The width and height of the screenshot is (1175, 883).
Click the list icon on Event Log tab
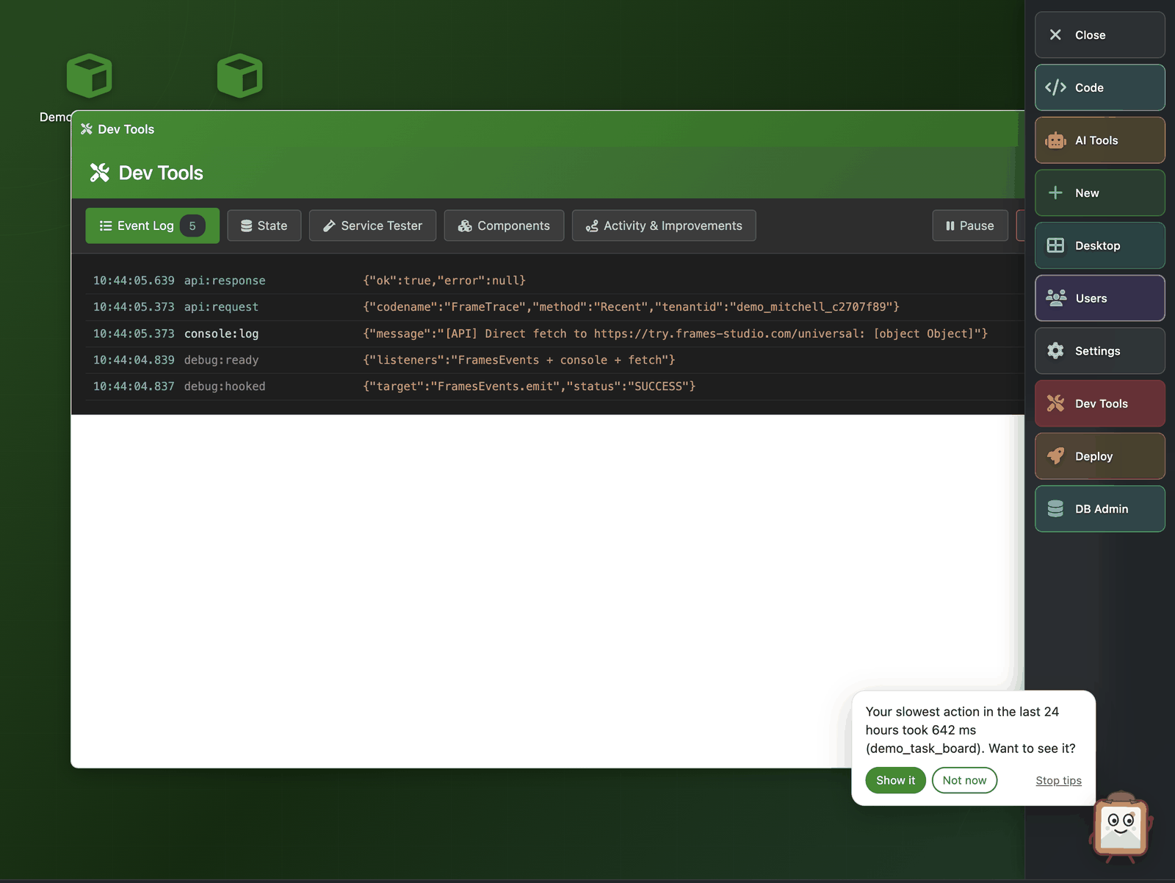[x=106, y=226]
